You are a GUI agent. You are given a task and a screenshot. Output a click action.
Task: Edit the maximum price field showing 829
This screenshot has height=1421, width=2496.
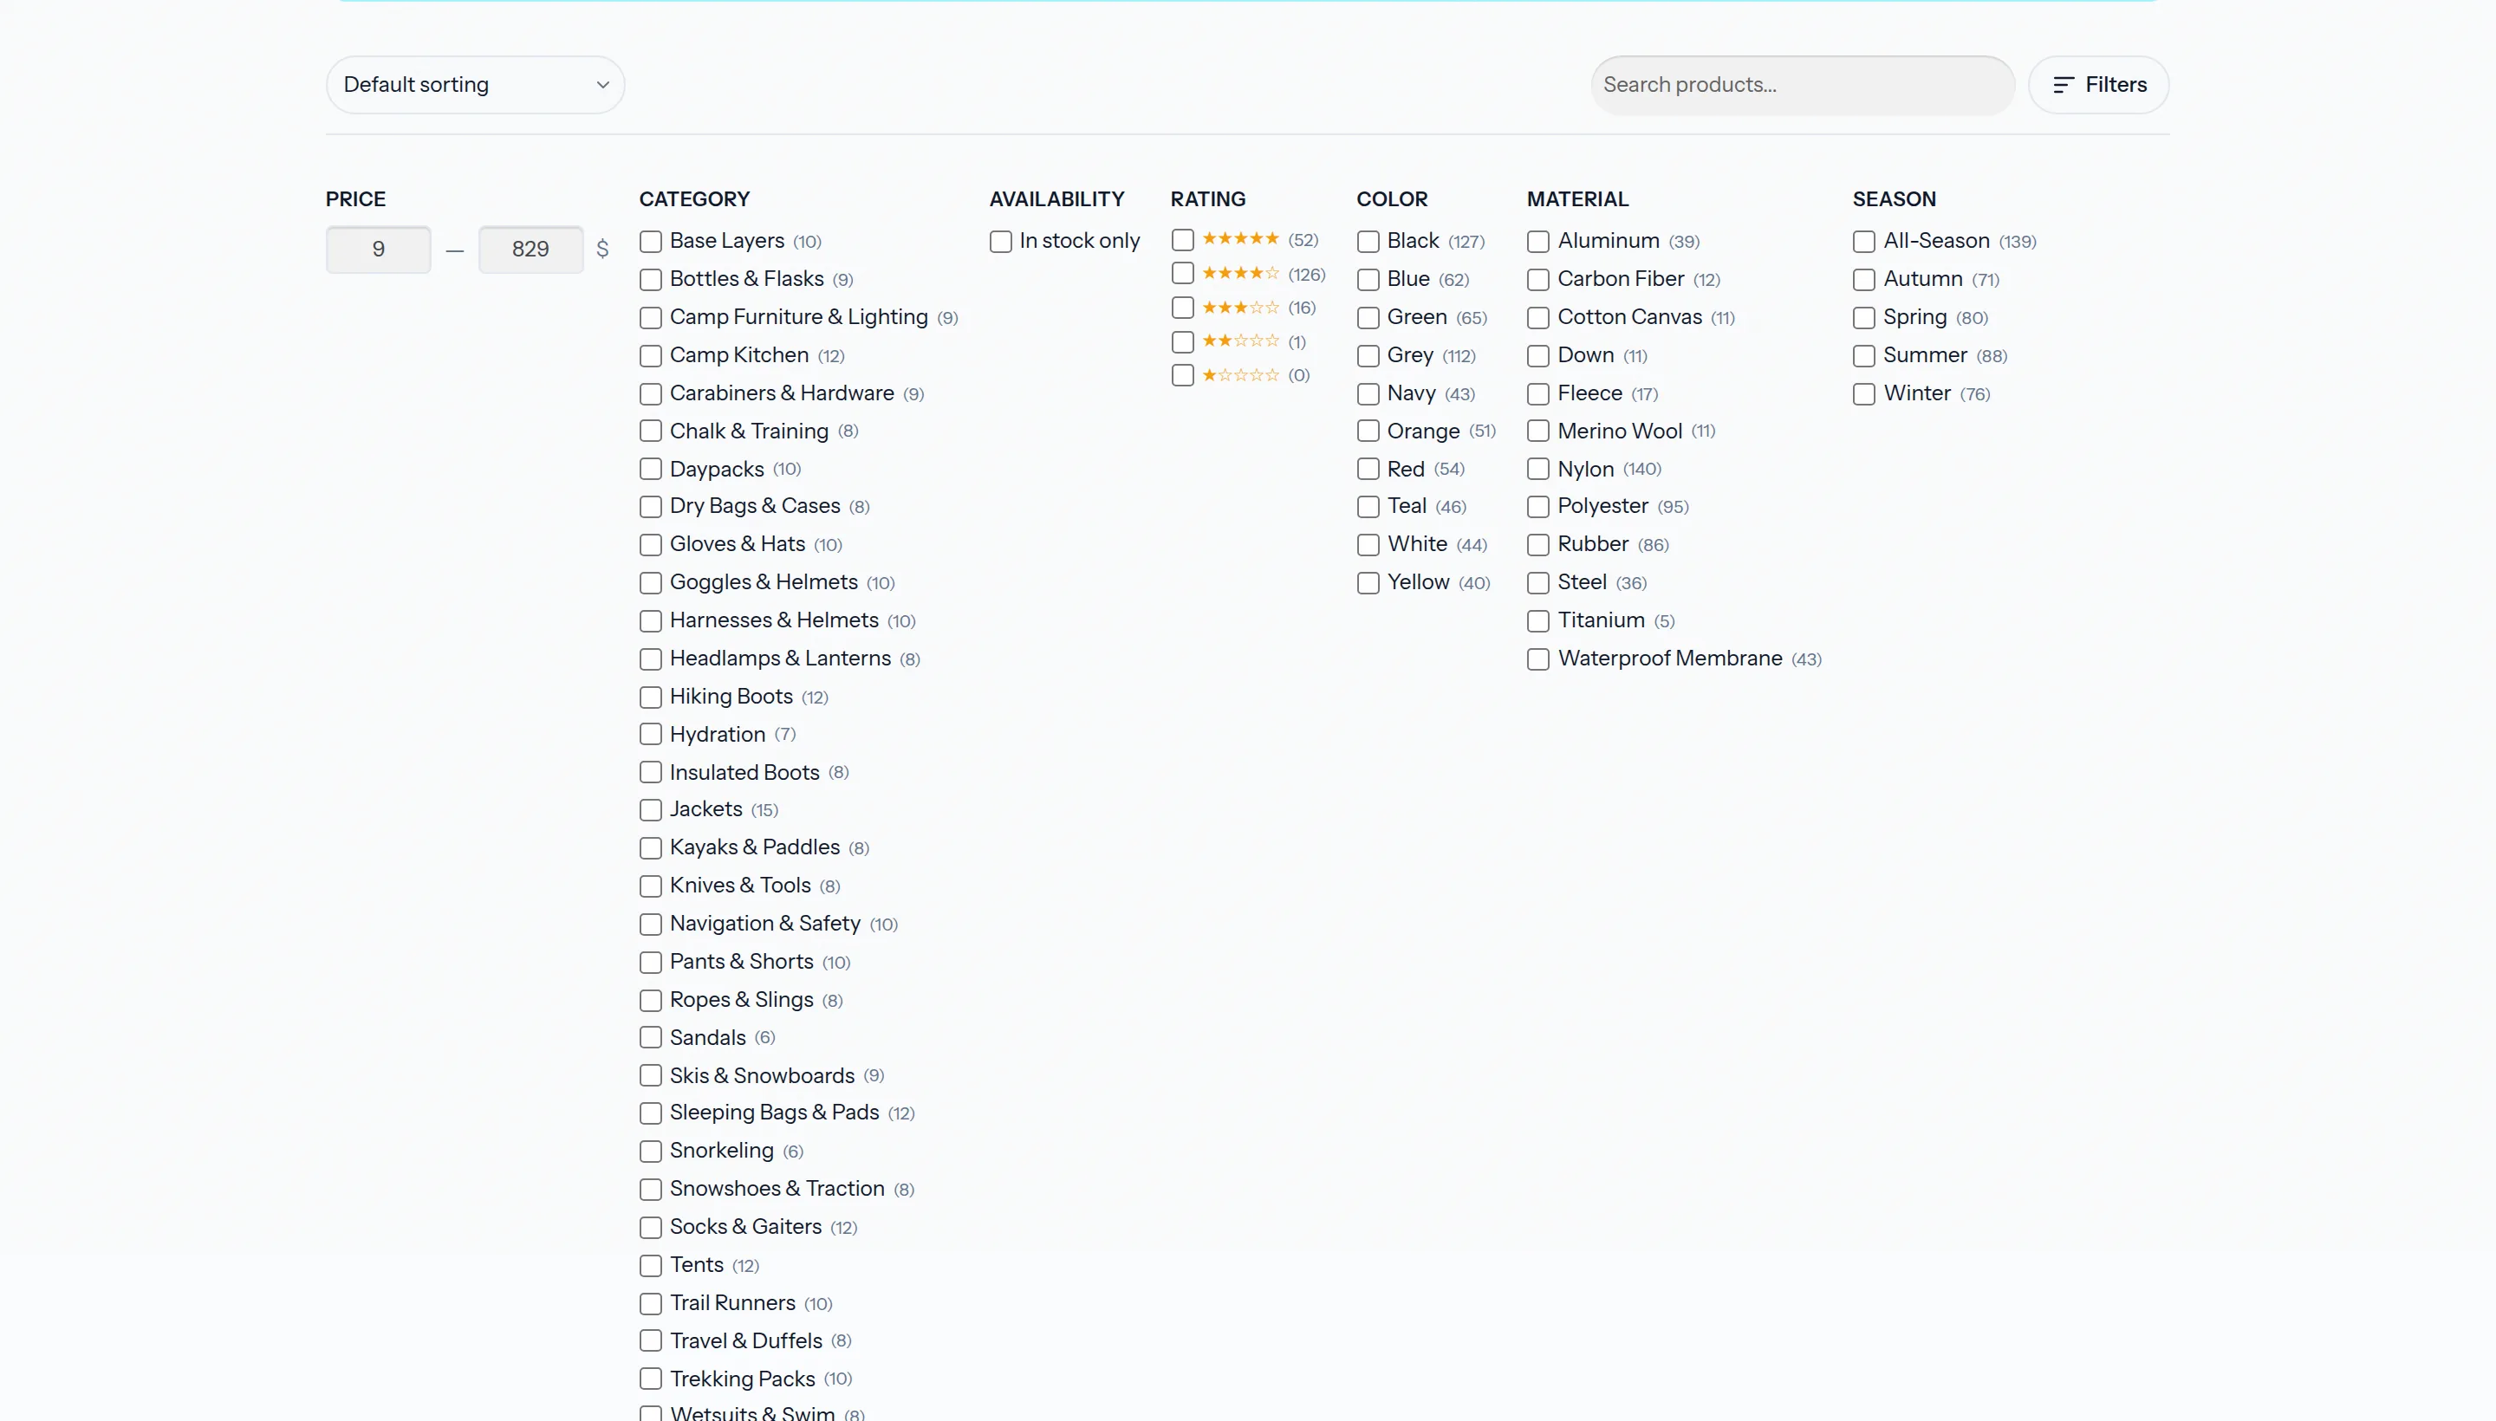(531, 249)
